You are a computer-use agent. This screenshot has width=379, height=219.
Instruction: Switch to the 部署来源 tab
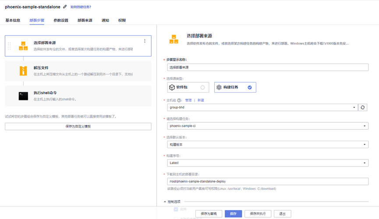tap(85, 20)
